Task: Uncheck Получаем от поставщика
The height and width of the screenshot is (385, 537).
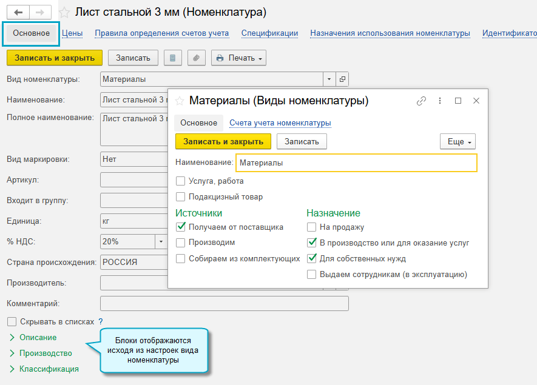Action: click(180, 227)
